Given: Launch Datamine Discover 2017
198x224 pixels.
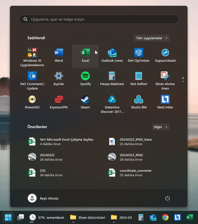Looking at the screenshot, I should [x=112, y=103].
